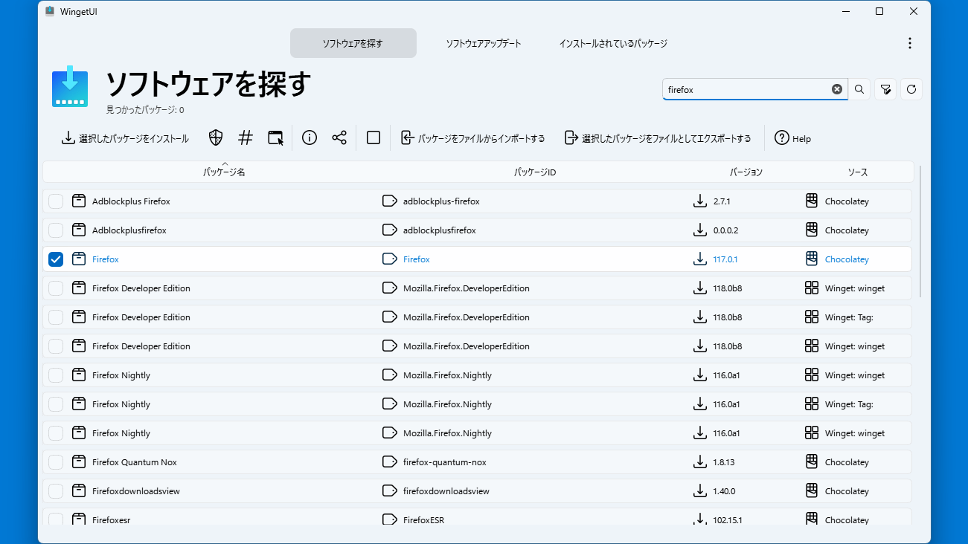Click the FirefoxESR package ID text
The image size is (968, 544).
coord(424,520)
